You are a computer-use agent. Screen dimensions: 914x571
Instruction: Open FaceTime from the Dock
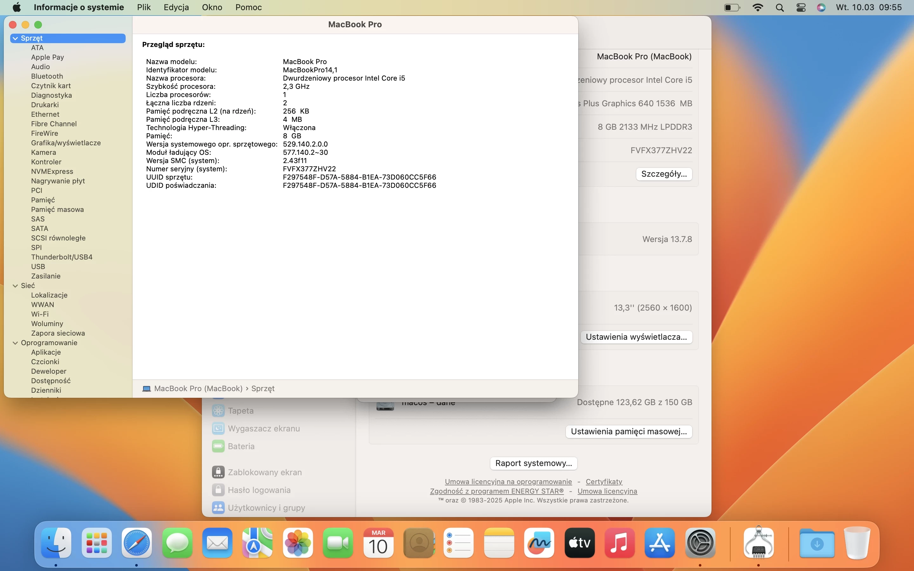[x=338, y=543]
